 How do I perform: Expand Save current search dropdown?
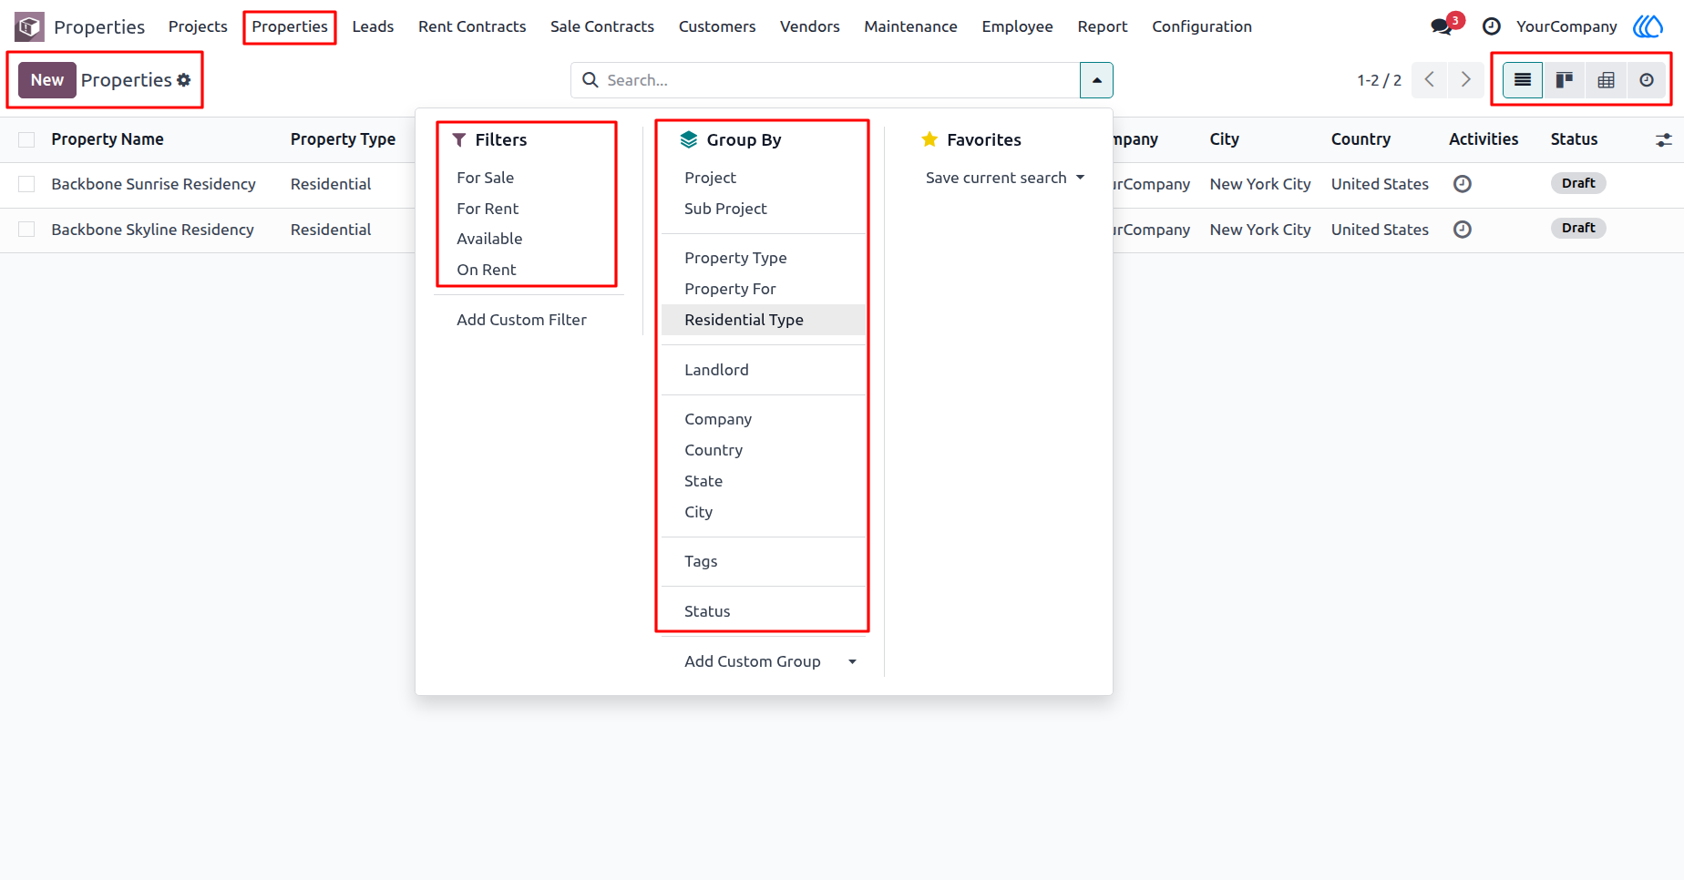coord(1005,178)
